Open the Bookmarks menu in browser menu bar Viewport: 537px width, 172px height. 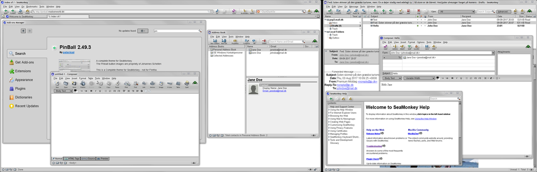[x=32, y=7]
